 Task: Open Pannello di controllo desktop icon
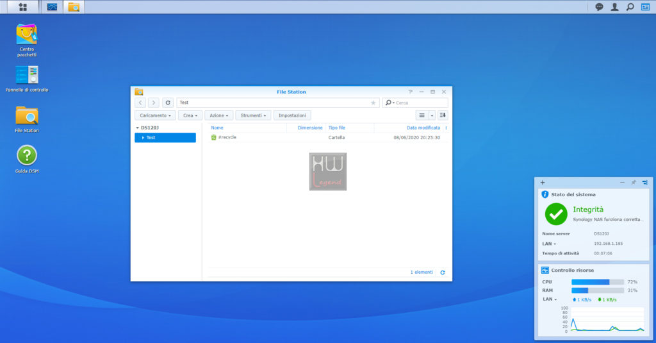27,79
